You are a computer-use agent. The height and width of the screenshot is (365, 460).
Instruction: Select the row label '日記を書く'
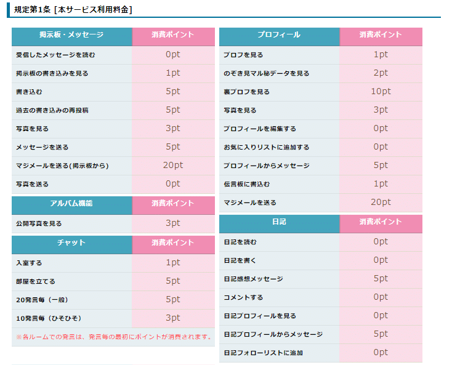coord(240,260)
